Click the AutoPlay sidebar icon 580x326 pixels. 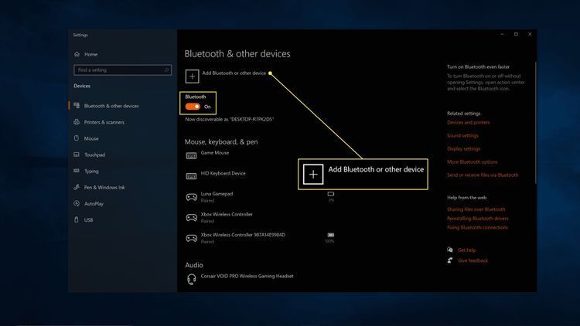click(x=77, y=204)
